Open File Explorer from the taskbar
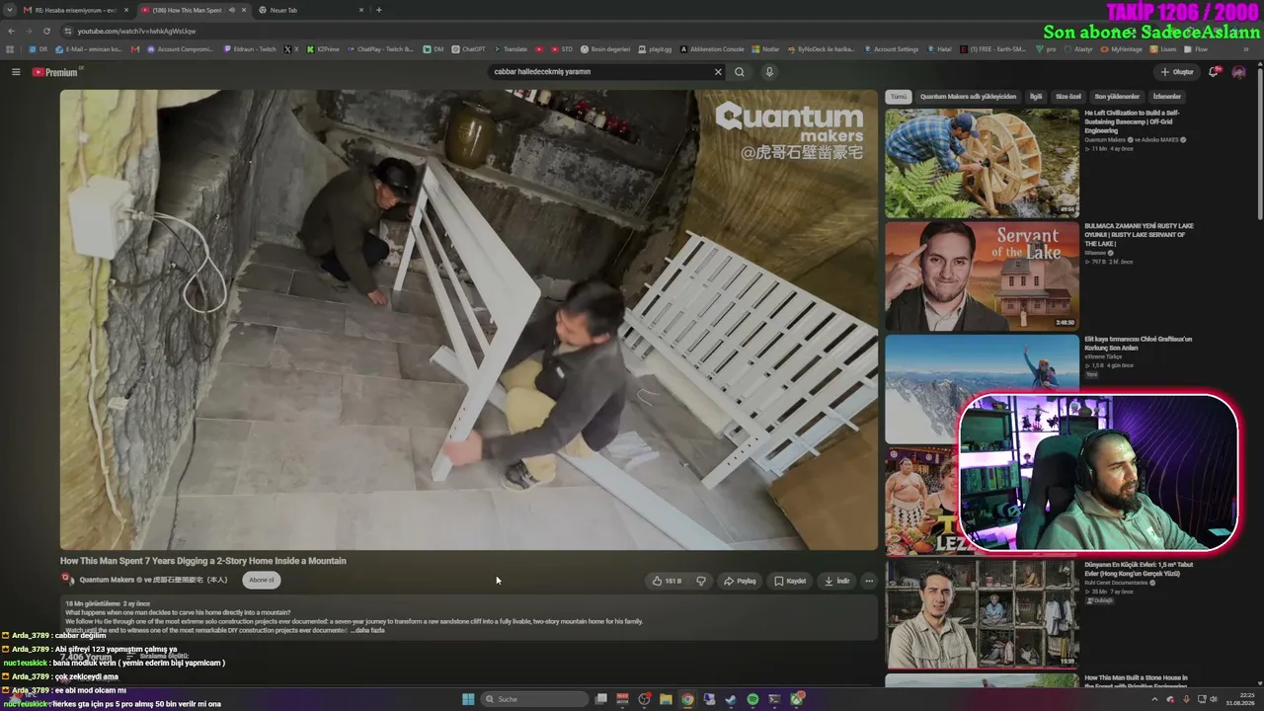This screenshot has width=1264, height=711. click(666, 699)
